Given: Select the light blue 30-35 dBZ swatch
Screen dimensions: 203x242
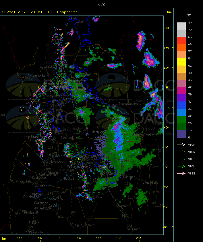Looking at the screenshot, I should pos(181,112).
